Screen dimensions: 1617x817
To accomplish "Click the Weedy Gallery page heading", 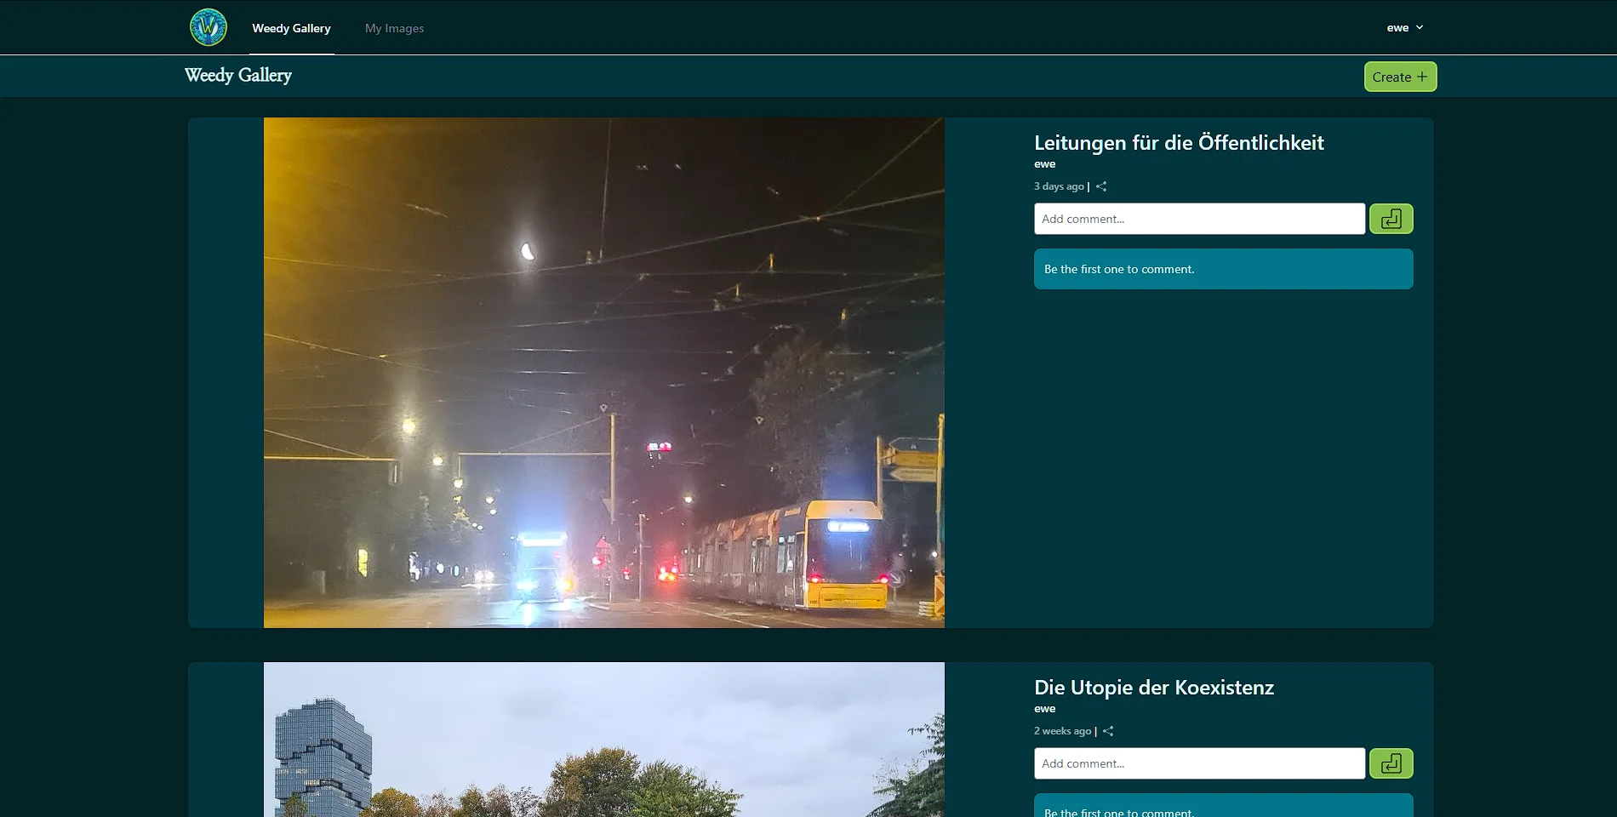I will pyautogui.click(x=238, y=76).
